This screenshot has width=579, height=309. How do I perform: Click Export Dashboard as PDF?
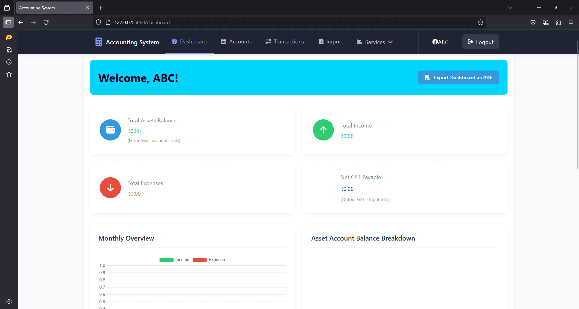pos(458,77)
